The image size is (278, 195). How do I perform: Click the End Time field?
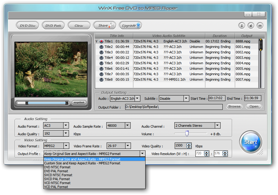(253, 98)
